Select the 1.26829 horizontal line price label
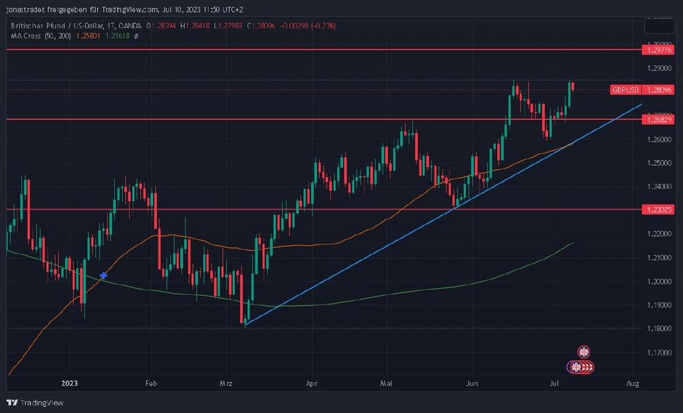Viewport: 683px width, 413px height. (658, 119)
